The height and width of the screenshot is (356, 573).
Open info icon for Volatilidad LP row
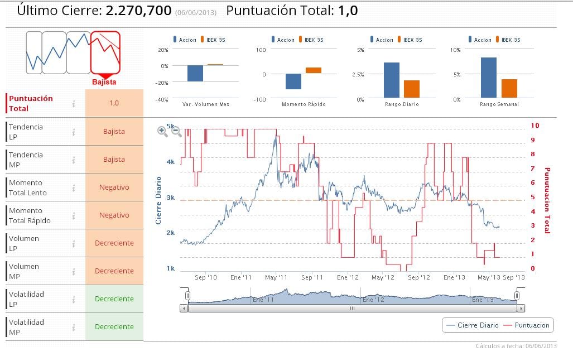coord(74,299)
